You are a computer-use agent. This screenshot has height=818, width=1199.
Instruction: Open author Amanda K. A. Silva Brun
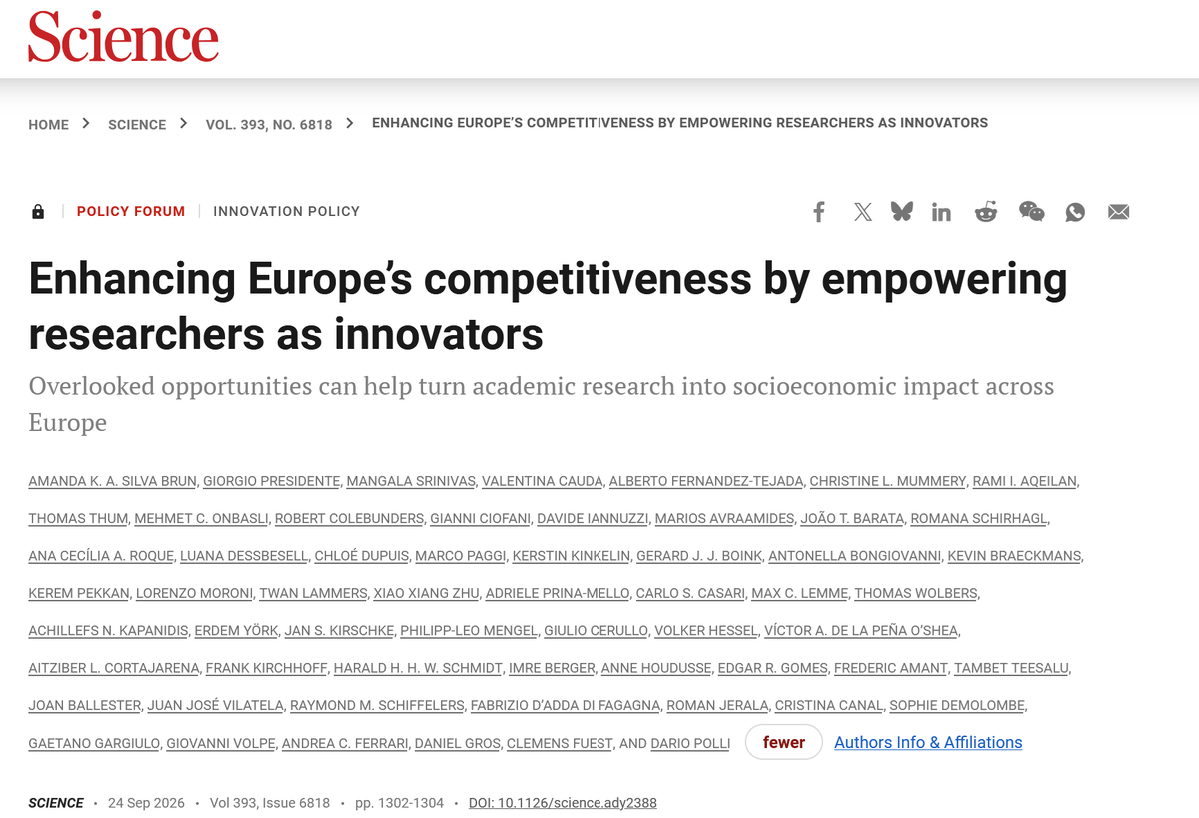112,481
